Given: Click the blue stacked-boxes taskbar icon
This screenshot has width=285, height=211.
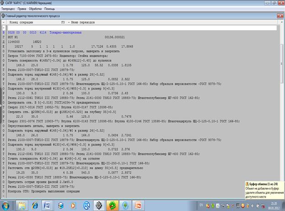Looking at the screenshot, I should pyautogui.click(x=61, y=206).
